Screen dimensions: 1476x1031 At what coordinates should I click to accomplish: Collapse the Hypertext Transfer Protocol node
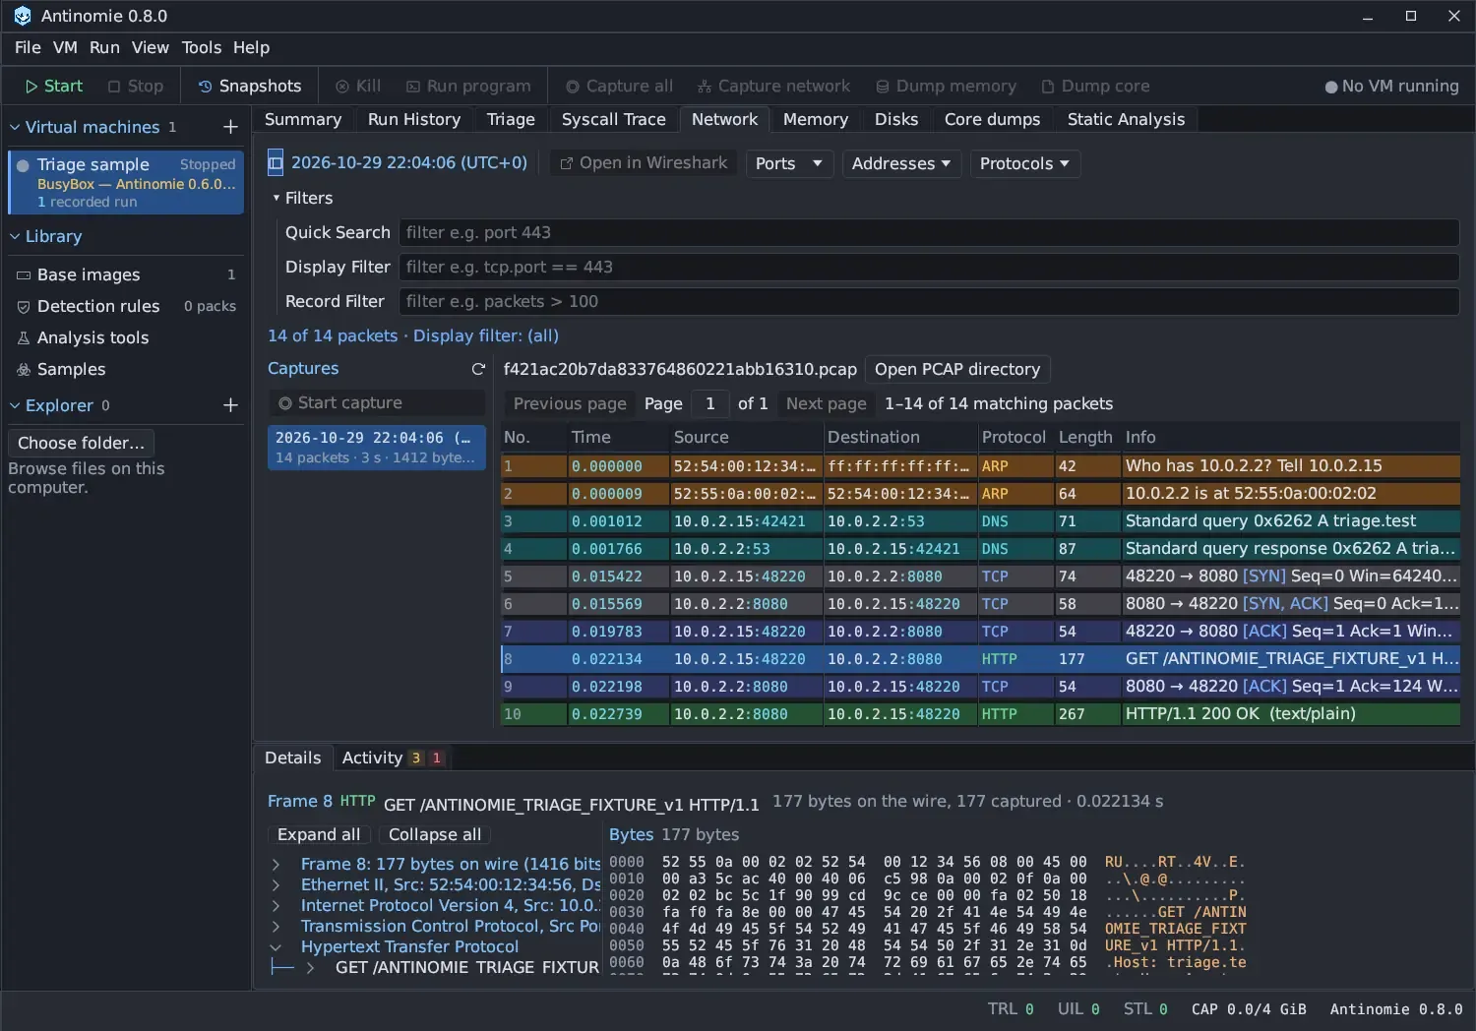pos(277,947)
